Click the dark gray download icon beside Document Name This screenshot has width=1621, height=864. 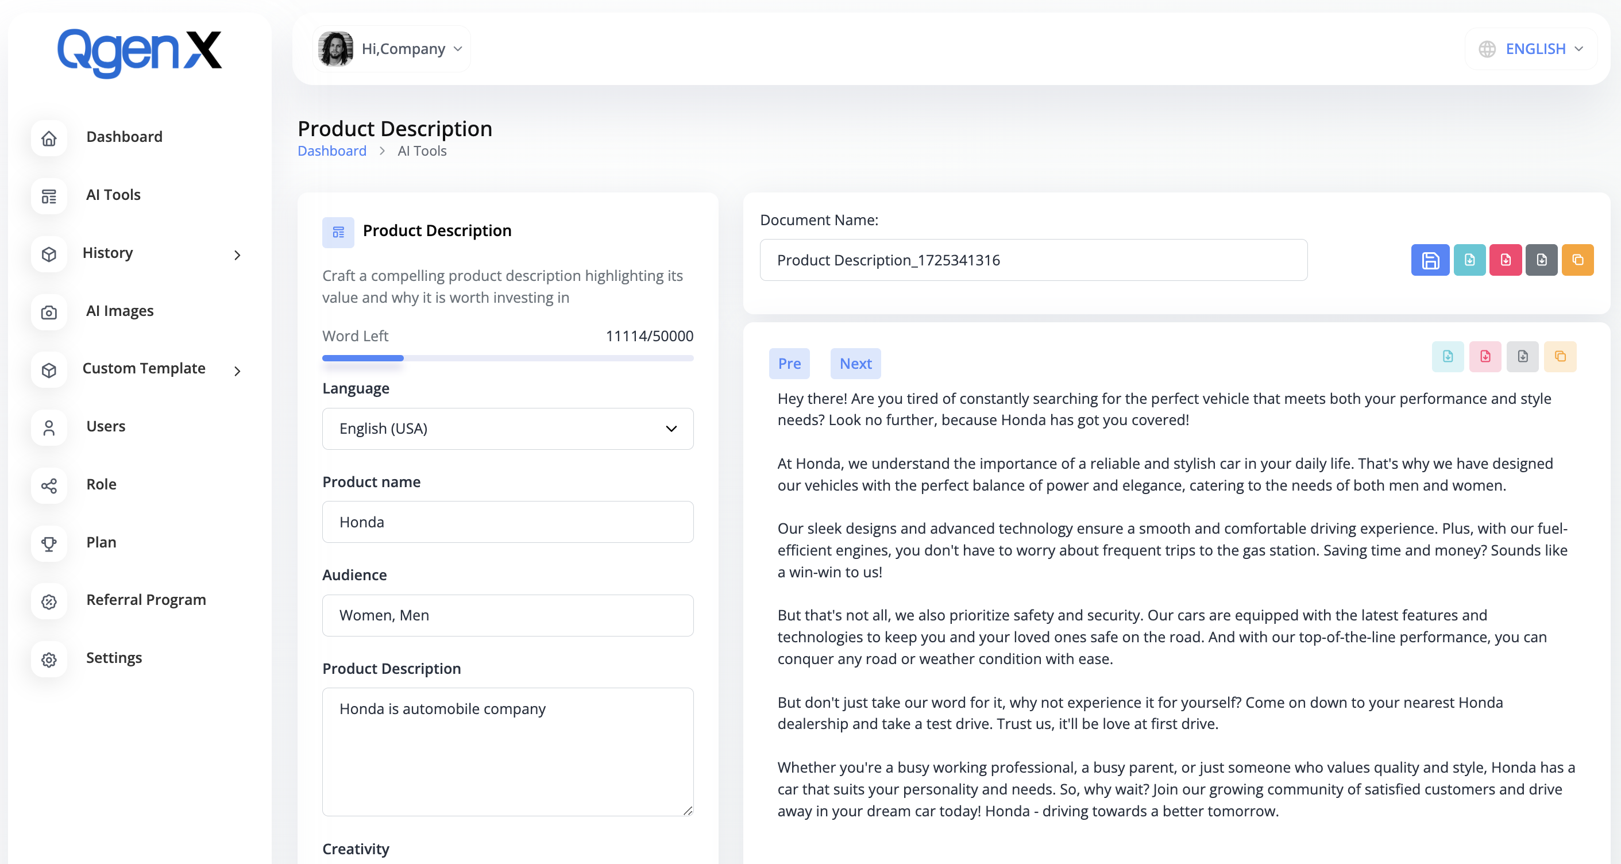[x=1541, y=260]
